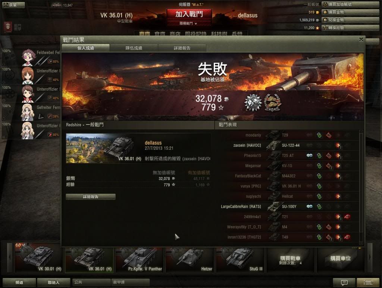Click the 詳細報告 button under the experience row

pos(91,196)
